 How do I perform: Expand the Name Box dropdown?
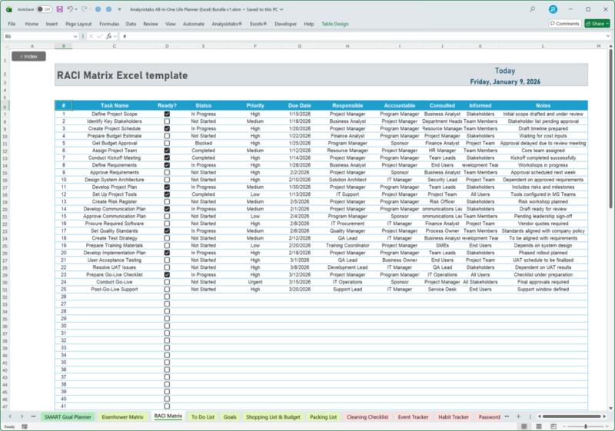[x=75, y=36]
